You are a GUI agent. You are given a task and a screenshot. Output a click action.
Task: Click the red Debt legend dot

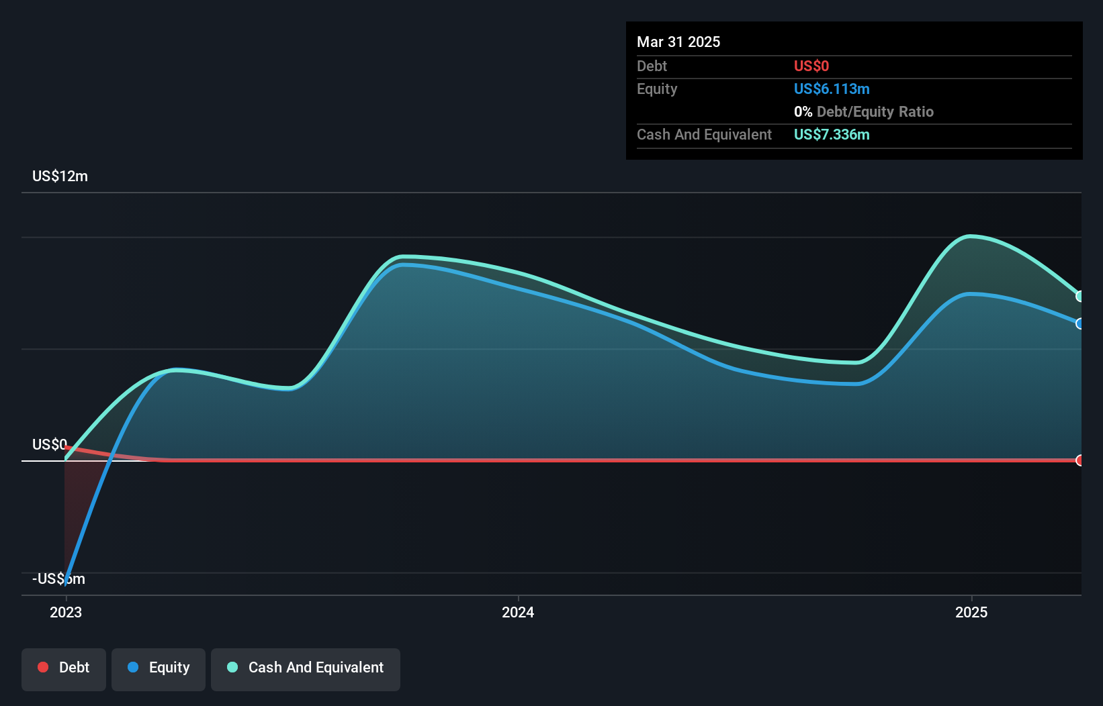click(x=43, y=667)
